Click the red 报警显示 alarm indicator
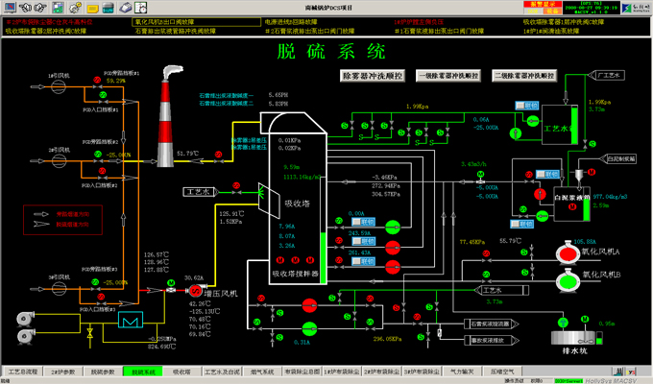 pyautogui.click(x=543, y=4)
